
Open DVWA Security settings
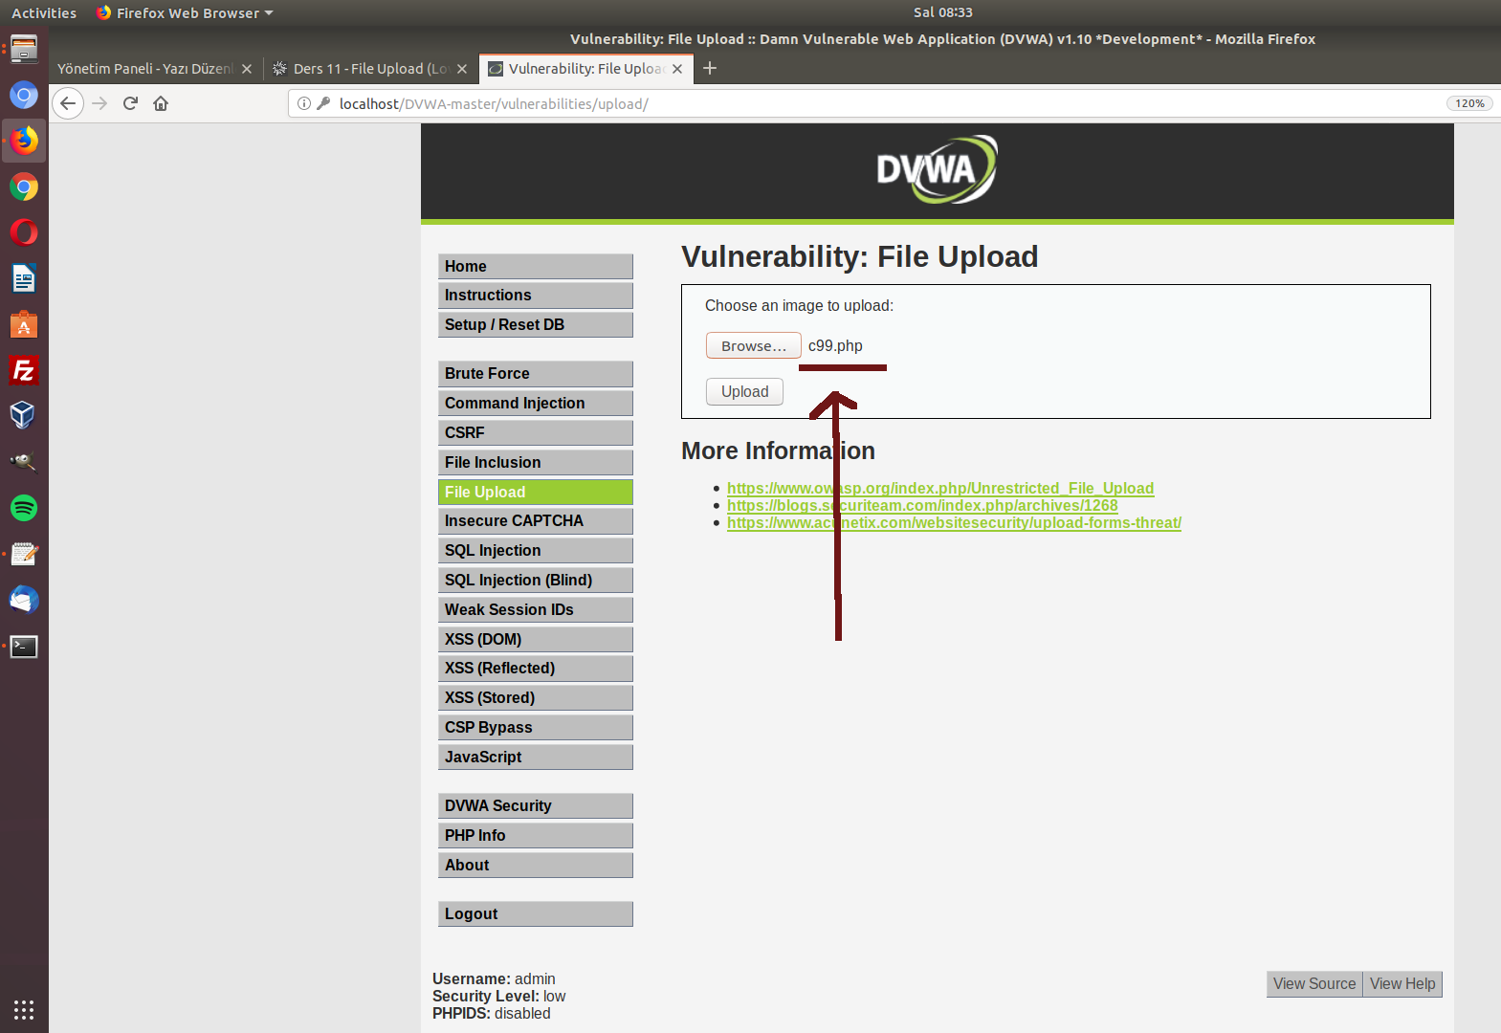(x=536, y=805)
